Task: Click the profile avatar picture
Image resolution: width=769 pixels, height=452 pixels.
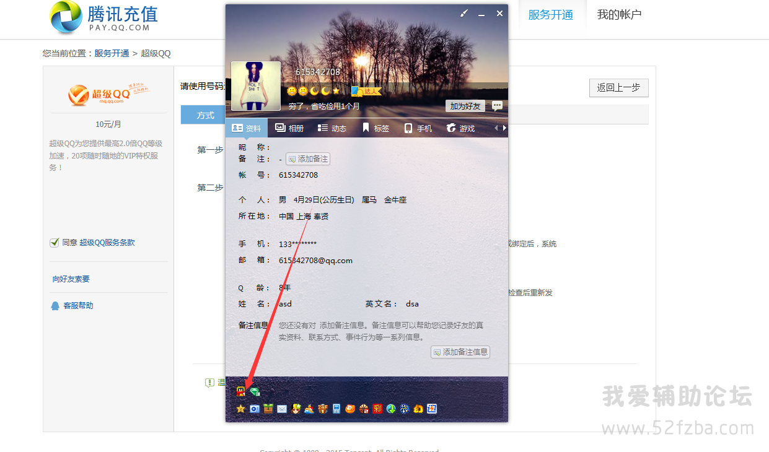Action: click(x=255, y=86)
